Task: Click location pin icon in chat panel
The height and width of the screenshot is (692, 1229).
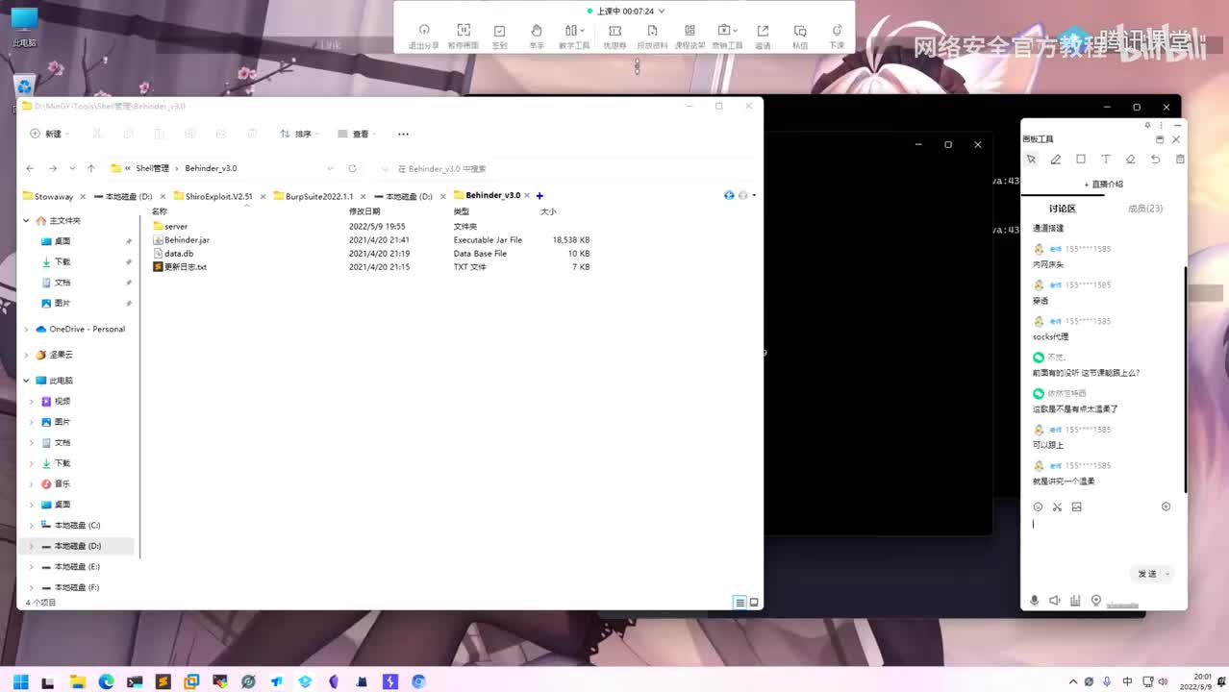Action: (x=1096, y=601)
